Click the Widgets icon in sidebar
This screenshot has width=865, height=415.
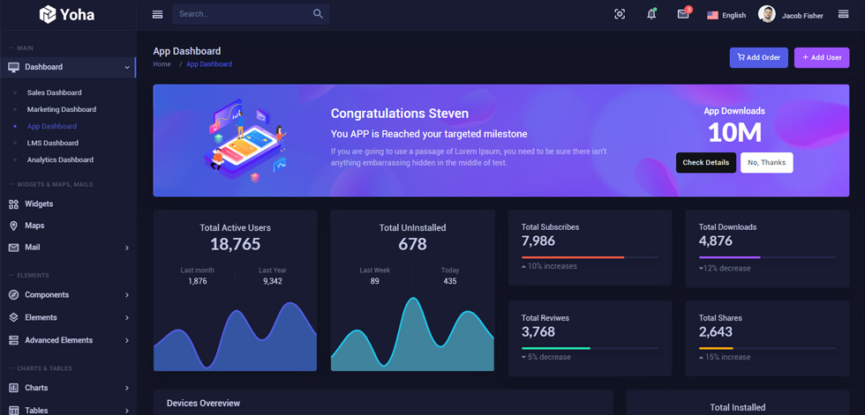tap(14, 204)
